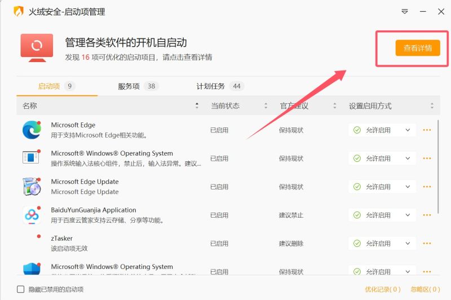Click Microsoft Edge Update row title
This screenshot has width=451, height=300.
(x=85, y=182)
